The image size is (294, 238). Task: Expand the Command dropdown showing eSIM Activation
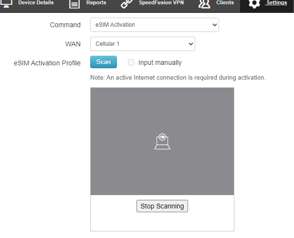[154, 25]
